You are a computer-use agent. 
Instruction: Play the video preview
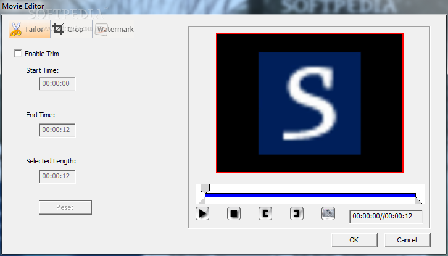click(202, 213)
